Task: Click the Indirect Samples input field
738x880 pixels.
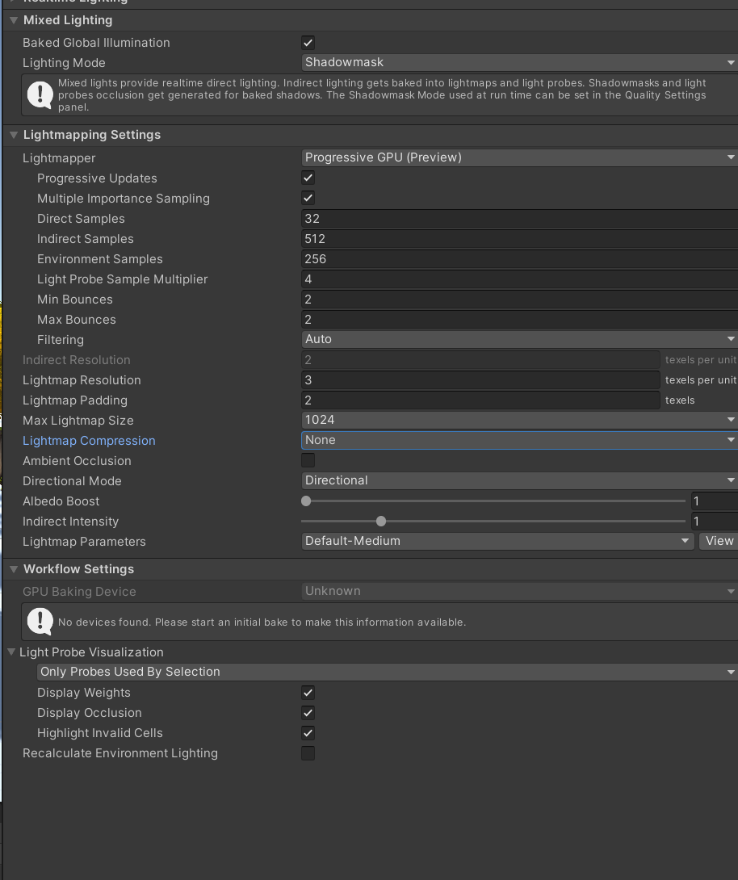Action: (518, 239)
